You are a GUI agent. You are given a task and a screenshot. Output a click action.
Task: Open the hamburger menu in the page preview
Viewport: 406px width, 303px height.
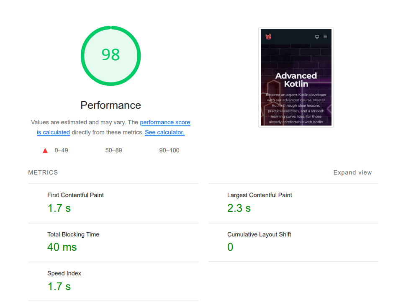coord(325,36)
